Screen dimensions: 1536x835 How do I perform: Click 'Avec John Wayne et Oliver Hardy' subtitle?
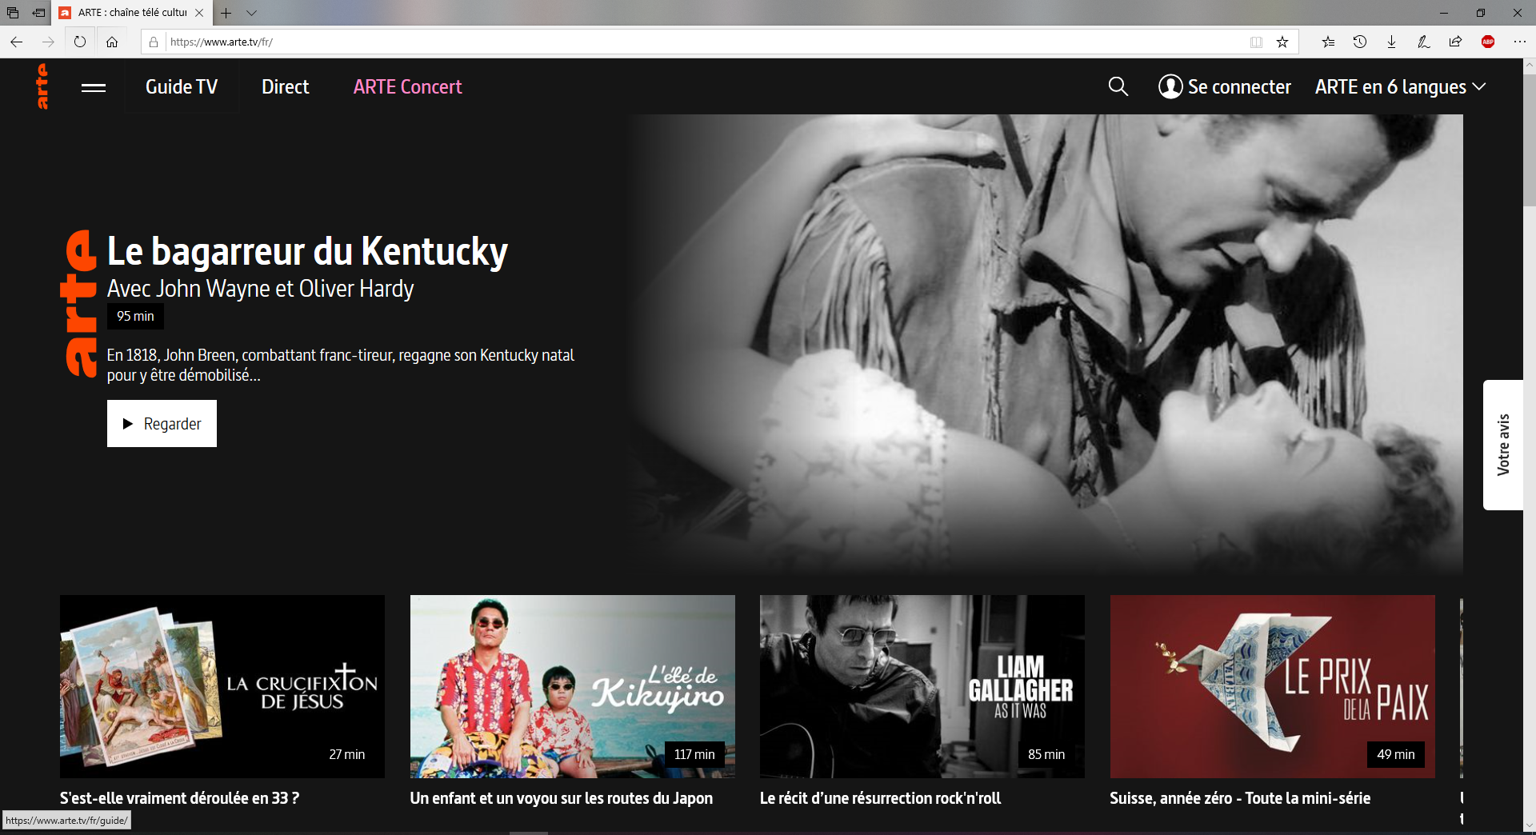coord(260,289)
